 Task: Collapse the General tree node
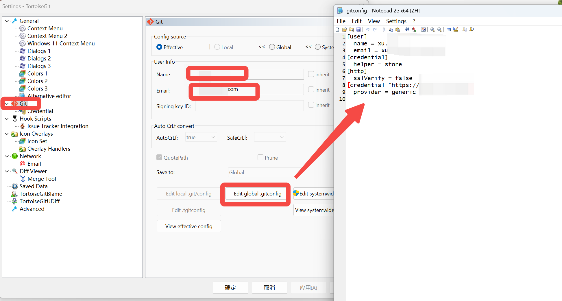(7, 21)
